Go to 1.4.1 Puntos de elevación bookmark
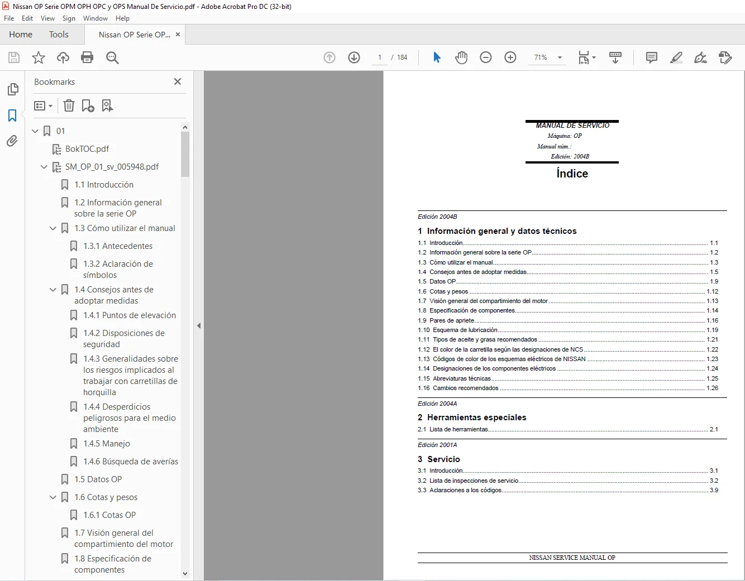This screenshot has width=745, height=581. [x=130, y=315]
